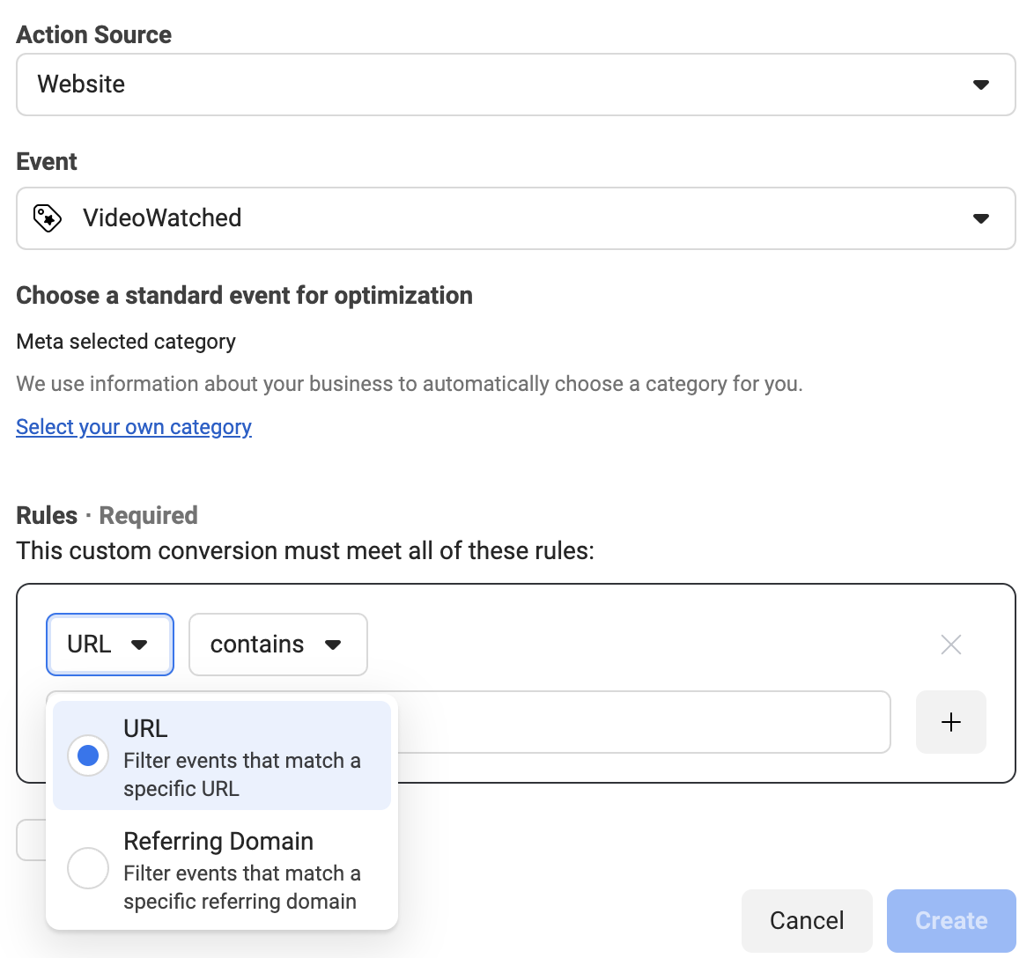
Task: Click the Cancel button
Action: [807, 920]
